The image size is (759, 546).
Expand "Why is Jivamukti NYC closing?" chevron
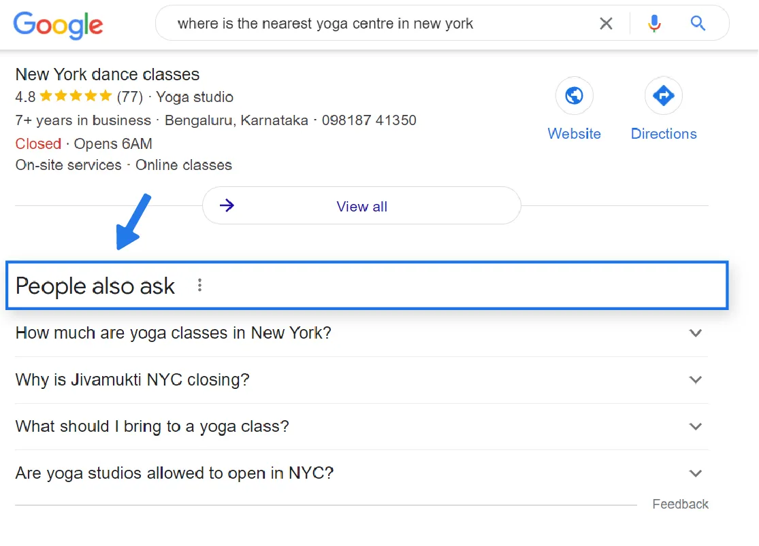coord(695,379)
